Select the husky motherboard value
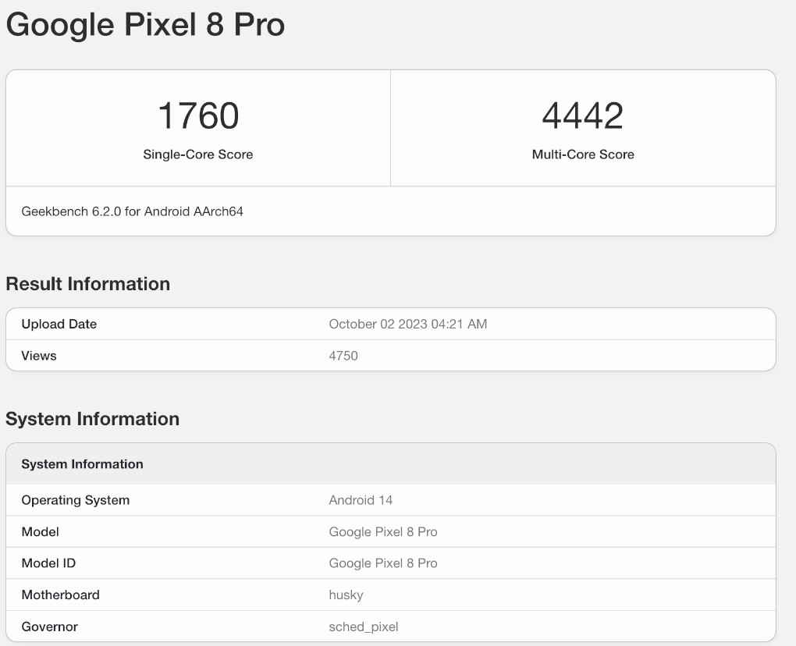Image resolution: width=796 pixels, height=646 pixels. pyautogui.click(x=346, y=595)
